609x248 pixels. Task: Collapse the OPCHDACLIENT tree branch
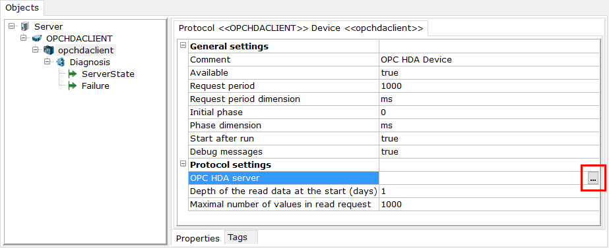click(23, 38)
